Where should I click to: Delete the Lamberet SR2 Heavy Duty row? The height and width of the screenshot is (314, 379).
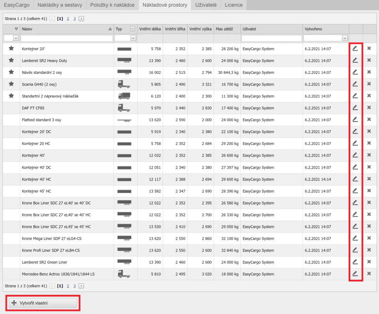369,60
